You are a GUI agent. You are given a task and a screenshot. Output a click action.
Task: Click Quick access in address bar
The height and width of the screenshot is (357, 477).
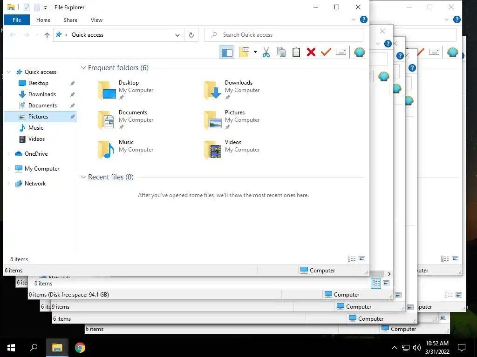tap(87, 35)
